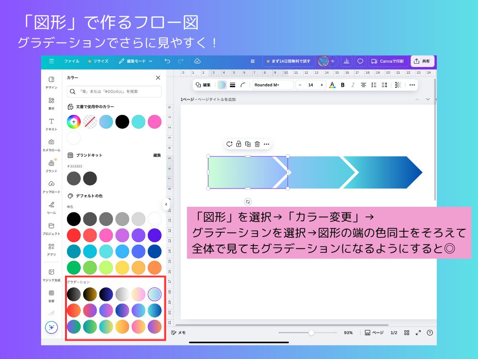Image resolution: width=478 pixels, height=359 pixels.
Task: Toggle the bulleted list option
Action: point(373,85)
